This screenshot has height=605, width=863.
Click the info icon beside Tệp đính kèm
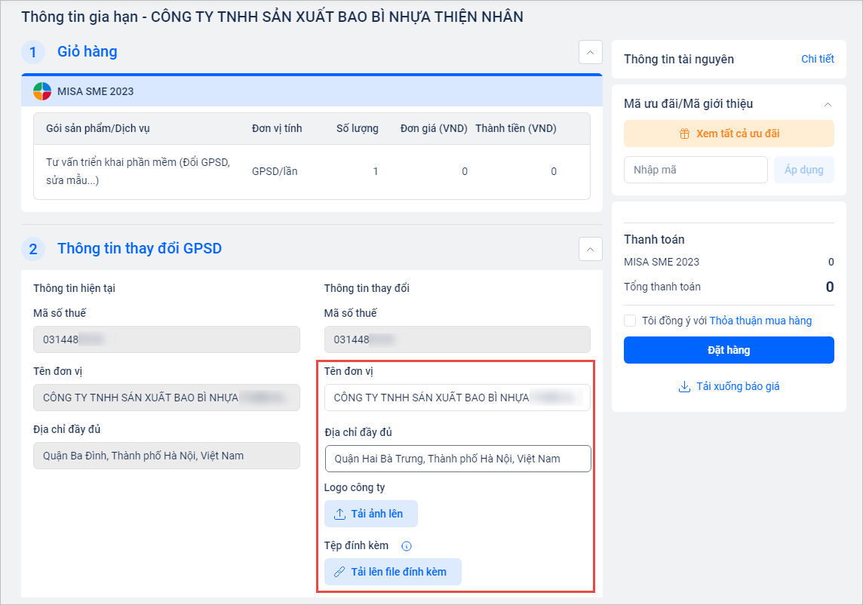(407, 546)
